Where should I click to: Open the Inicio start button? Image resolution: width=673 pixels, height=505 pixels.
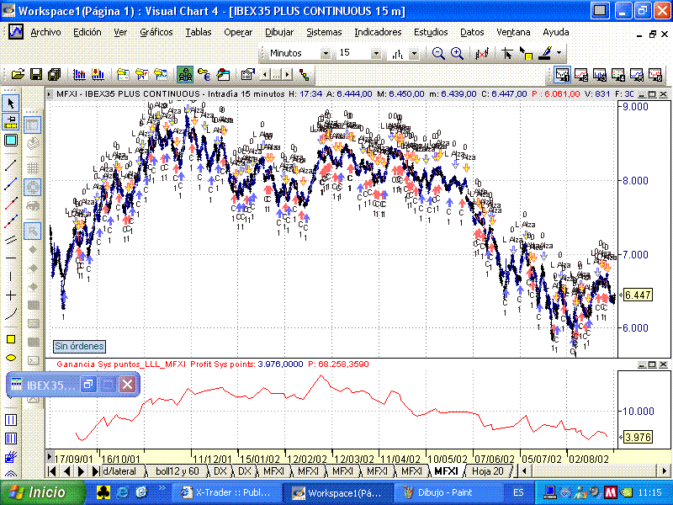tap(42, 492)
